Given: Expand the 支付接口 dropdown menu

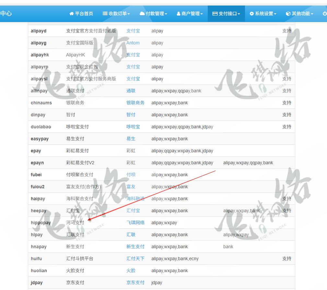Looking at the screenshot, I should pos(226,14).
